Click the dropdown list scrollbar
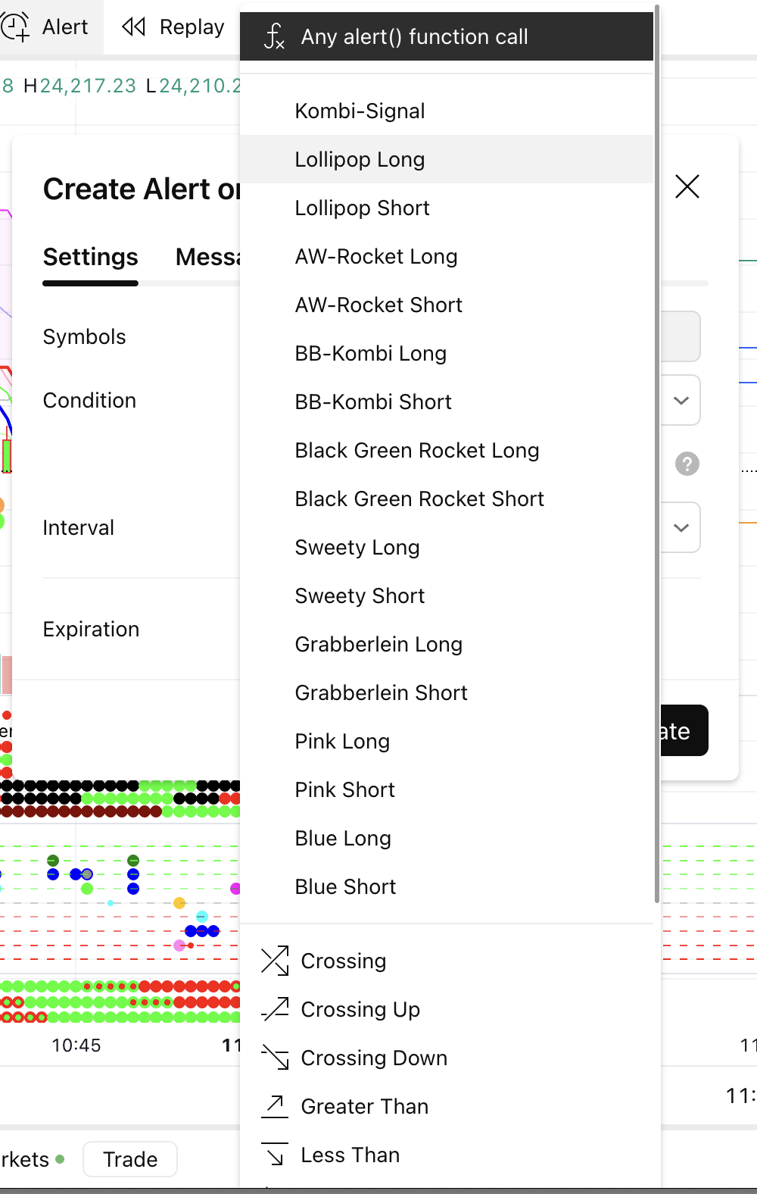Viewport: 757px width, 1194px height. tap(656, 455)
